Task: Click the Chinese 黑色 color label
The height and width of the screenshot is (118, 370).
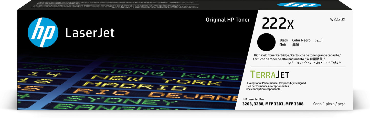Action: pos(296,44)
